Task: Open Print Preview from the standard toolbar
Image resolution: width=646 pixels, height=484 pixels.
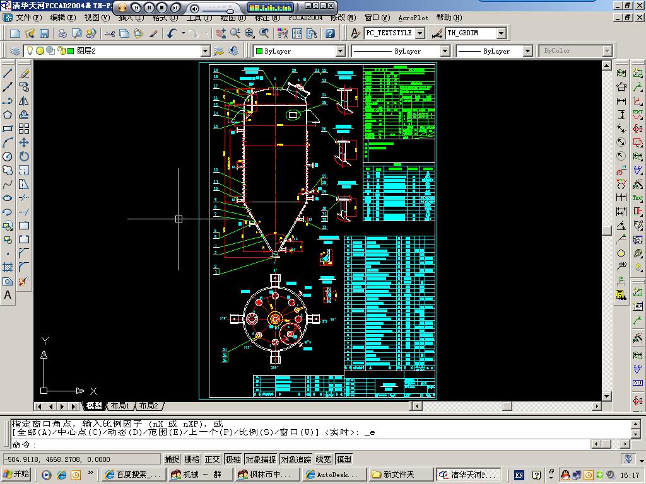Action: tap(76, 33)
